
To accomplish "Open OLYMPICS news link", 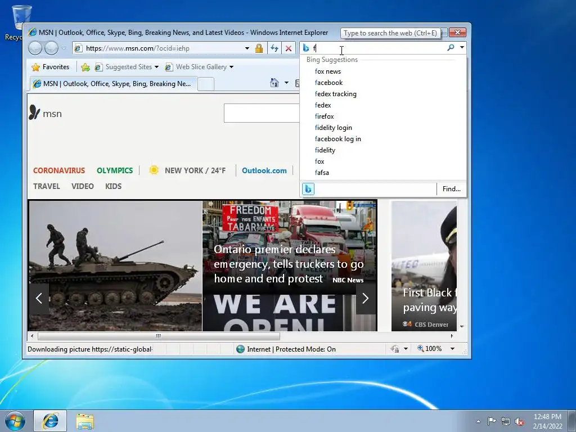I will 115,170.
